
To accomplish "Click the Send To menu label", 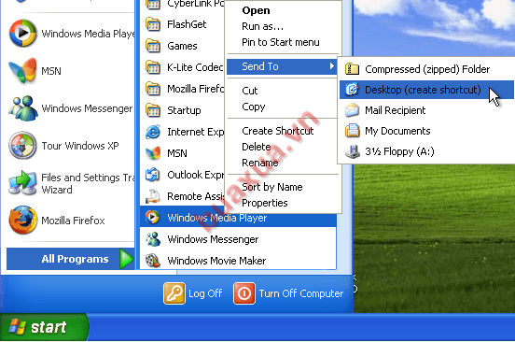I will click(260, 66).
